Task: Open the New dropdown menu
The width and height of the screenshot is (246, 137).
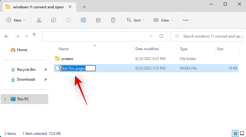Action: tap(16, 20)
